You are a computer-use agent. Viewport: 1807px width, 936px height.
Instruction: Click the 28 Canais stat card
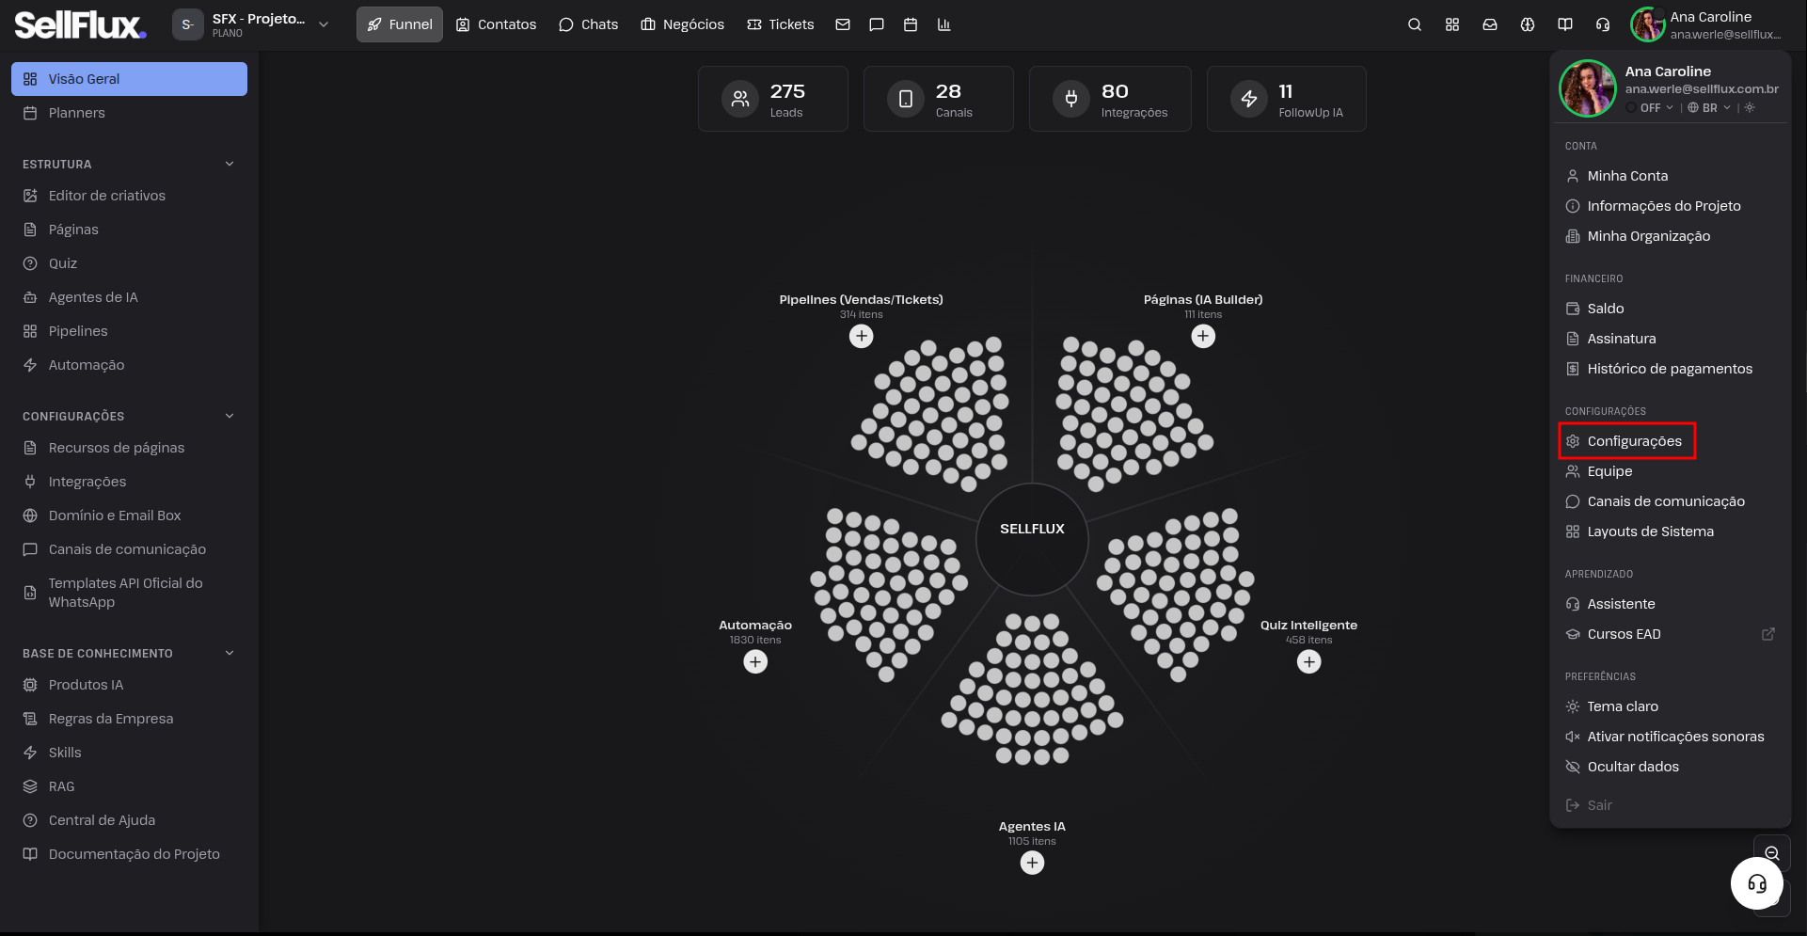pos(939,99)
